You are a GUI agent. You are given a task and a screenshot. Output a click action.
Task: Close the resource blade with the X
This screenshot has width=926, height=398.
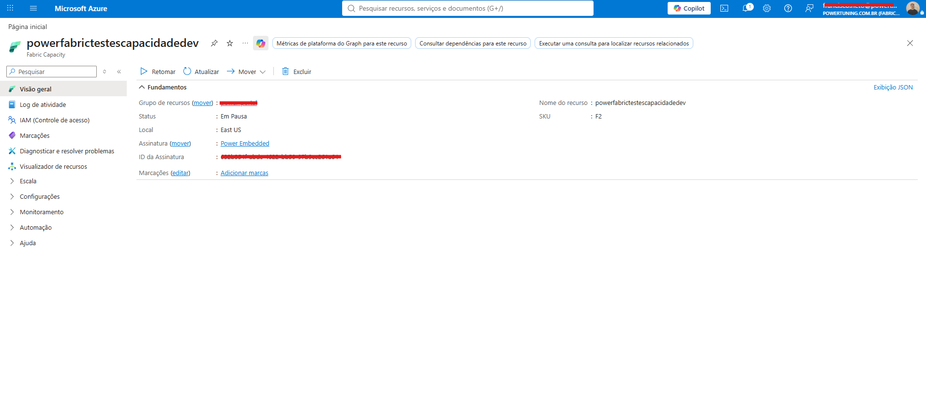click(x=910, y=43)
